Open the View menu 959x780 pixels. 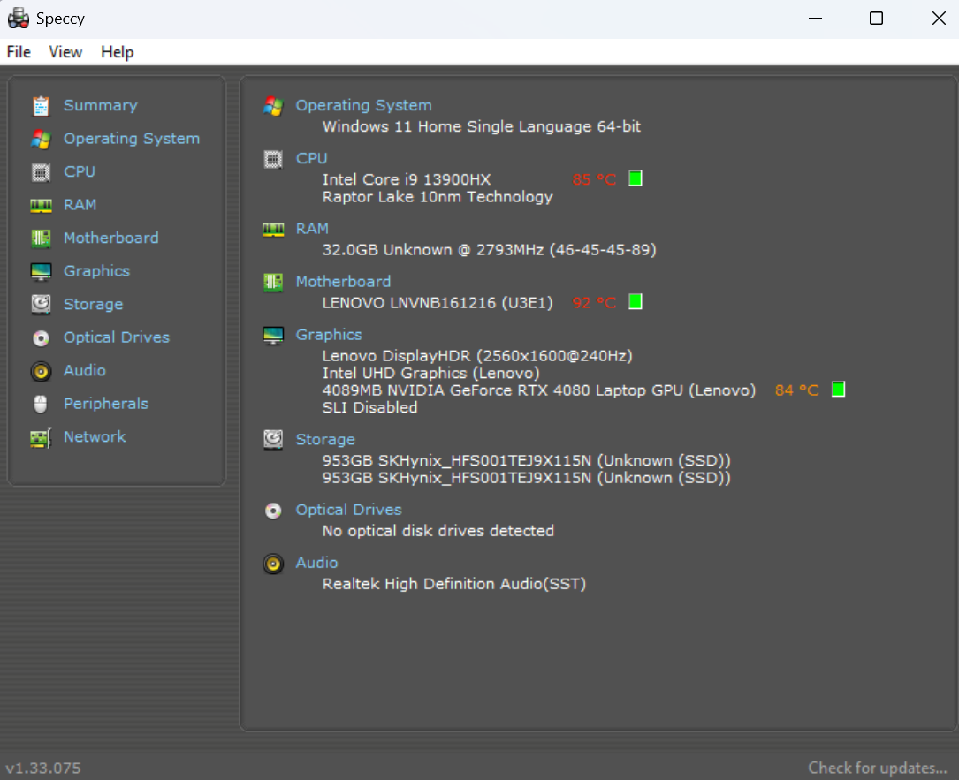tap(65, 52)
